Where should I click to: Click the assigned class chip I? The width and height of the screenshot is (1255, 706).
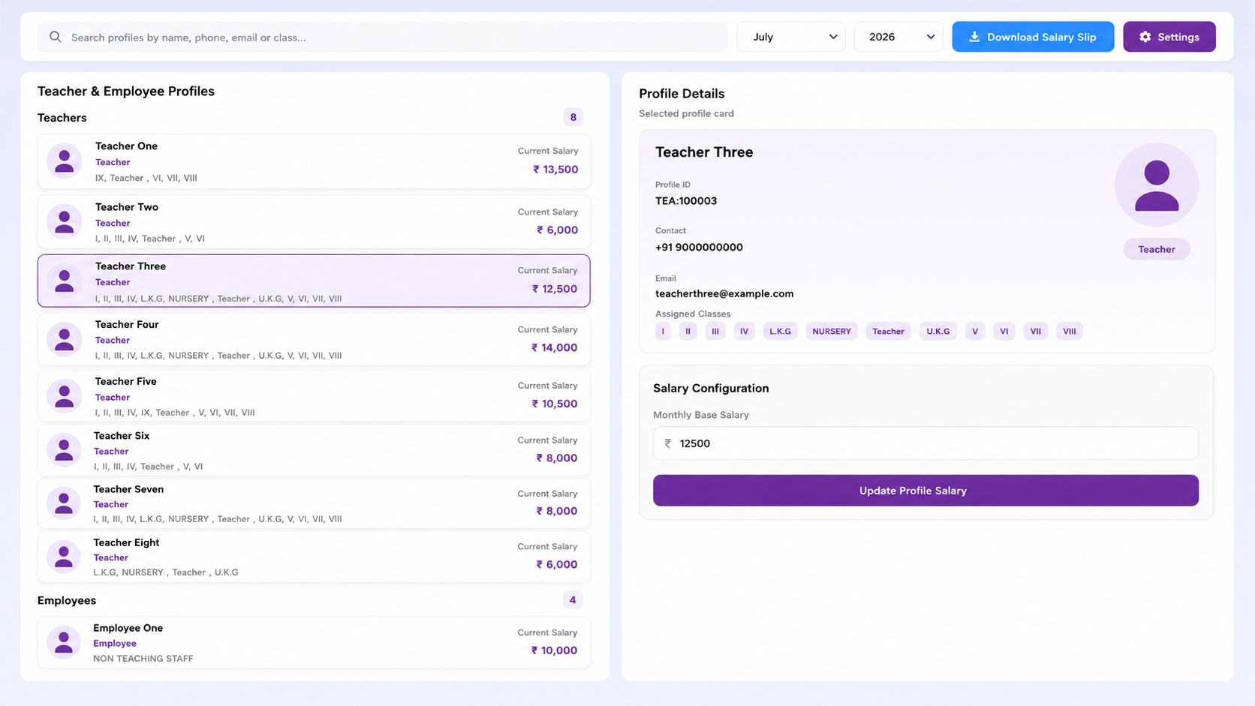[x=663, y=331]
